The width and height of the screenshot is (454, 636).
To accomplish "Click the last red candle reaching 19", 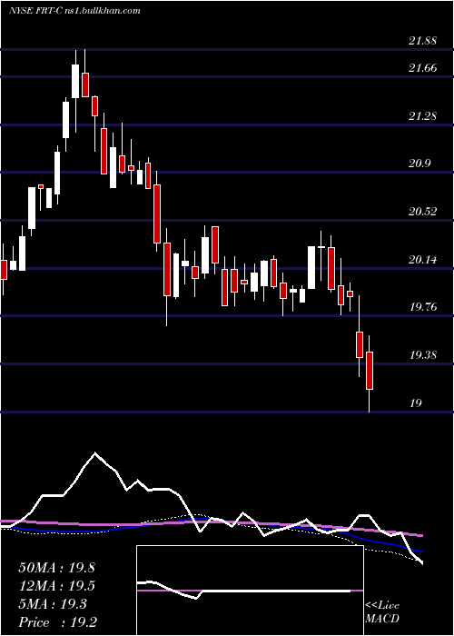I will pos(370,371).
